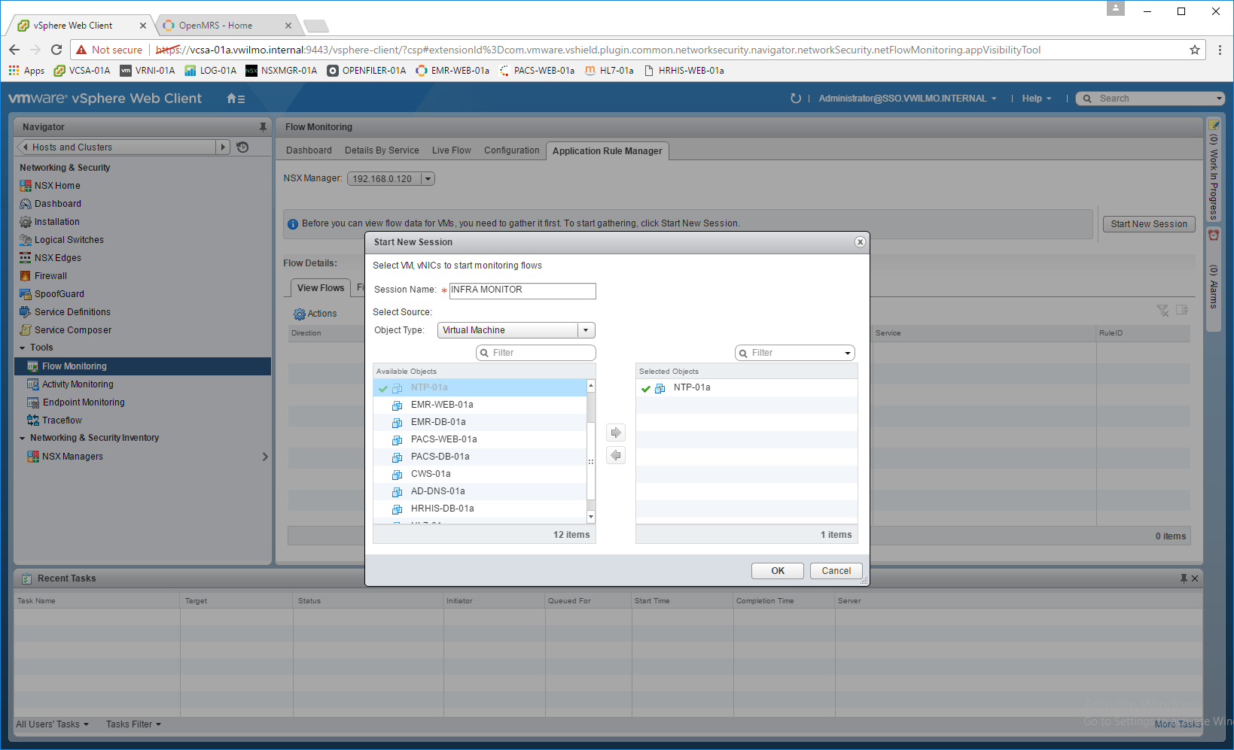Pin the Recent Tasks panel
The image size is (1234, 750).
(1184, 578)
